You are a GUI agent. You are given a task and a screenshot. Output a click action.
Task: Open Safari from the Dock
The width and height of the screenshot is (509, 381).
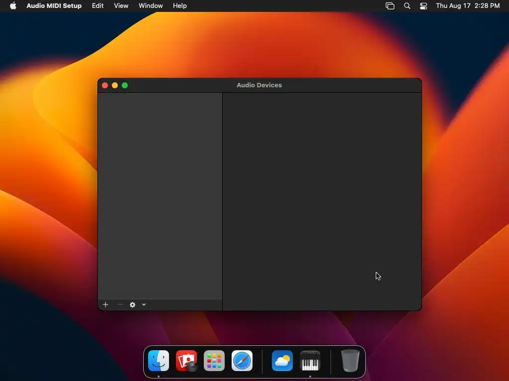coord(242,361)
